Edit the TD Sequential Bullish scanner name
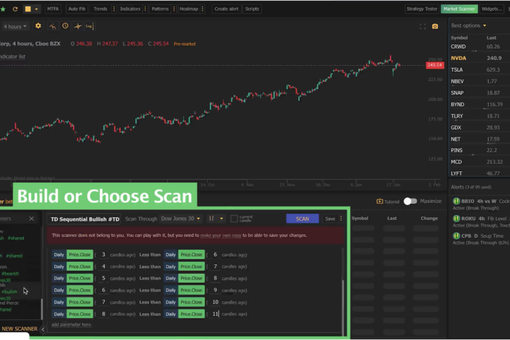This screenshot has height=340, width=510. click(84, 219)
